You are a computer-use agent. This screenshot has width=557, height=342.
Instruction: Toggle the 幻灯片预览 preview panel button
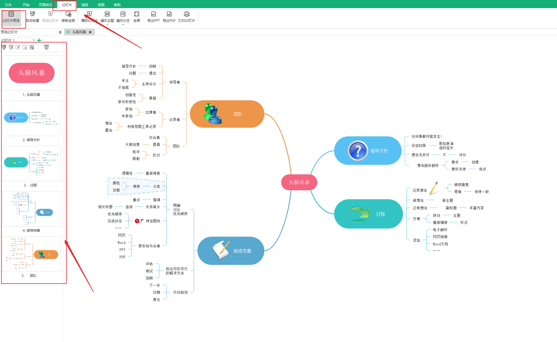[x=11, y=17]
